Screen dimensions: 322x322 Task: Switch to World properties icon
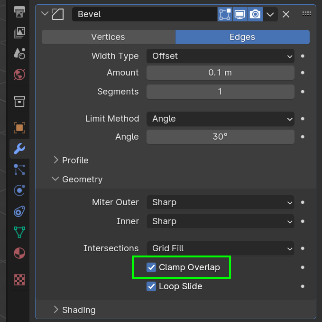(x=19, y=74)
